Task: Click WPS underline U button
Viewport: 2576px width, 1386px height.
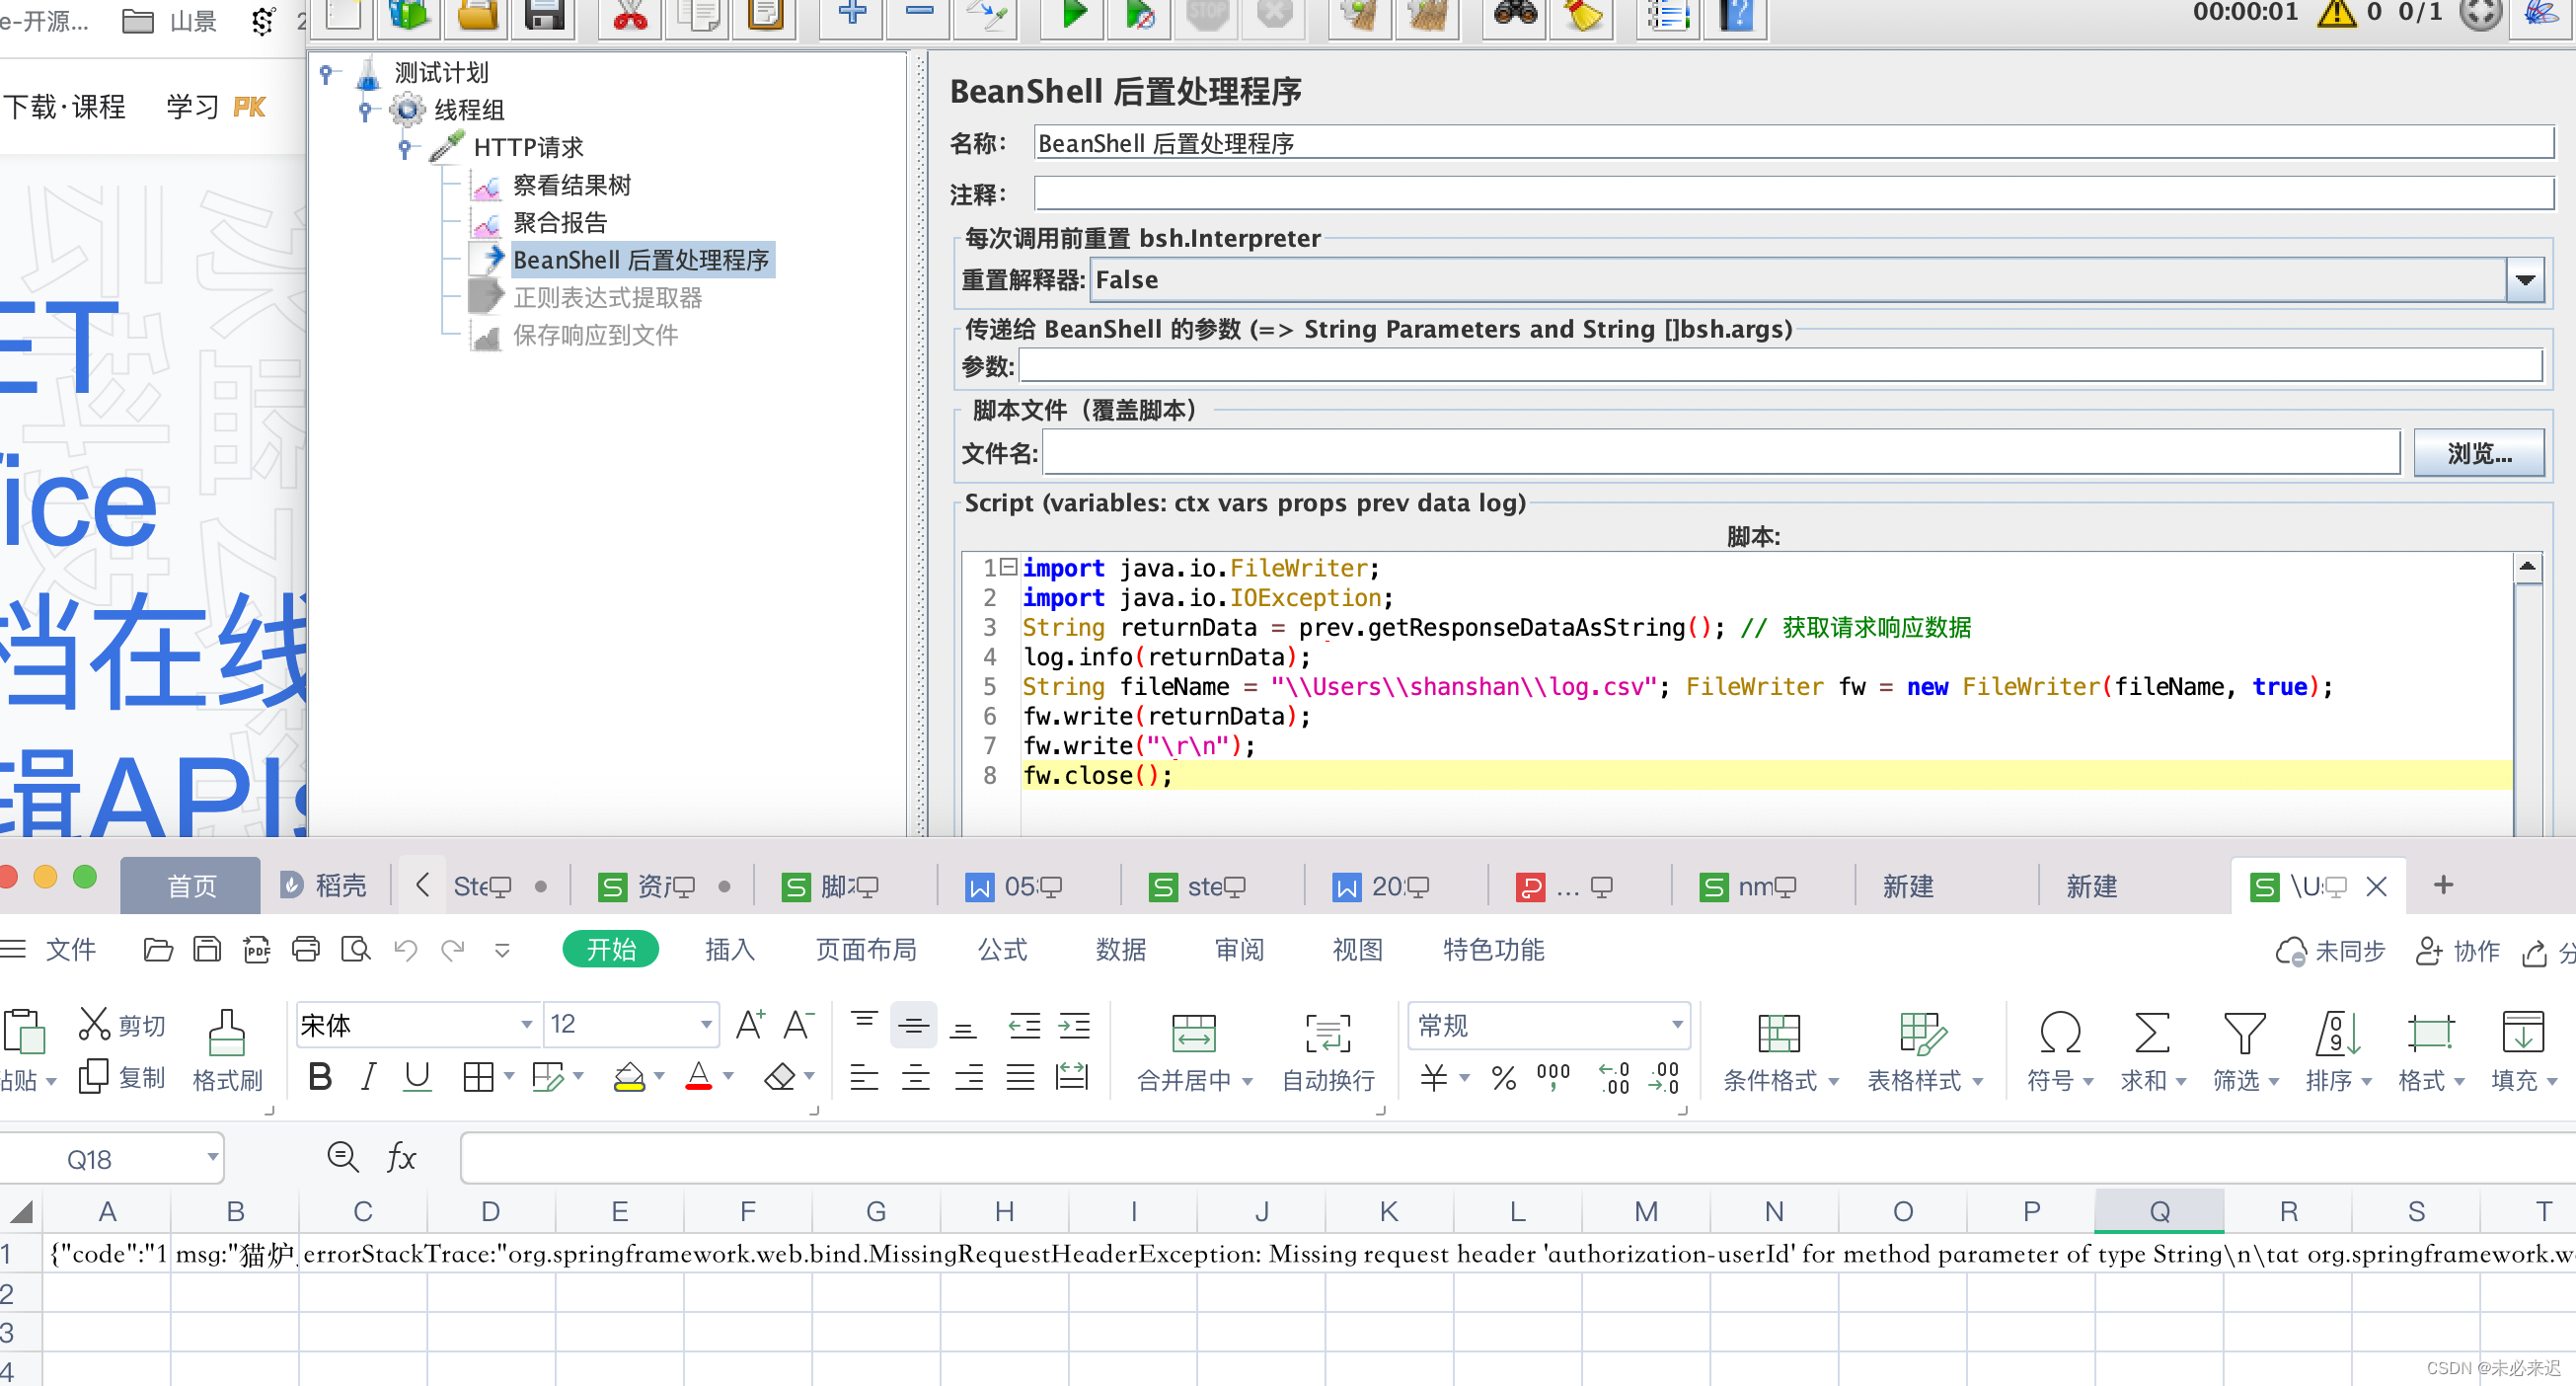Action: [417, 1077]
